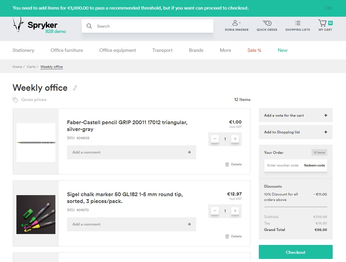Click the Spryker B2B demo logo
The image size is (346, 262).
(39, 25)
